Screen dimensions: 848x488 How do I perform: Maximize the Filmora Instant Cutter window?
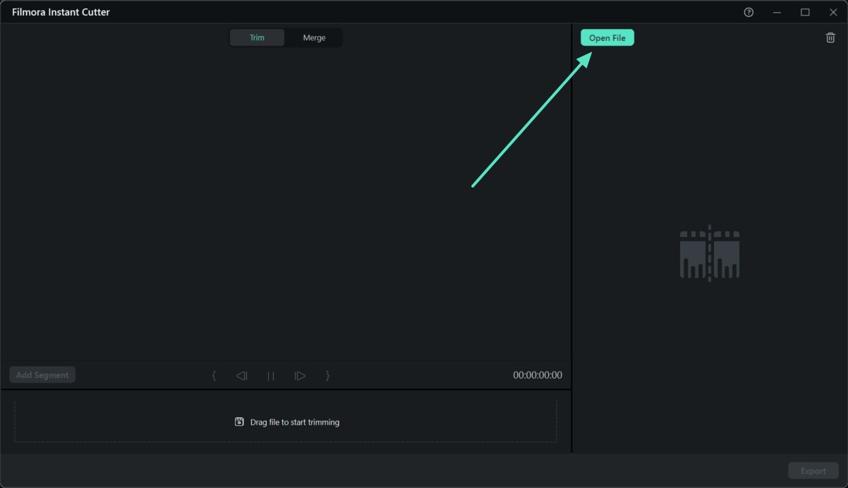[x=805, y=12]
